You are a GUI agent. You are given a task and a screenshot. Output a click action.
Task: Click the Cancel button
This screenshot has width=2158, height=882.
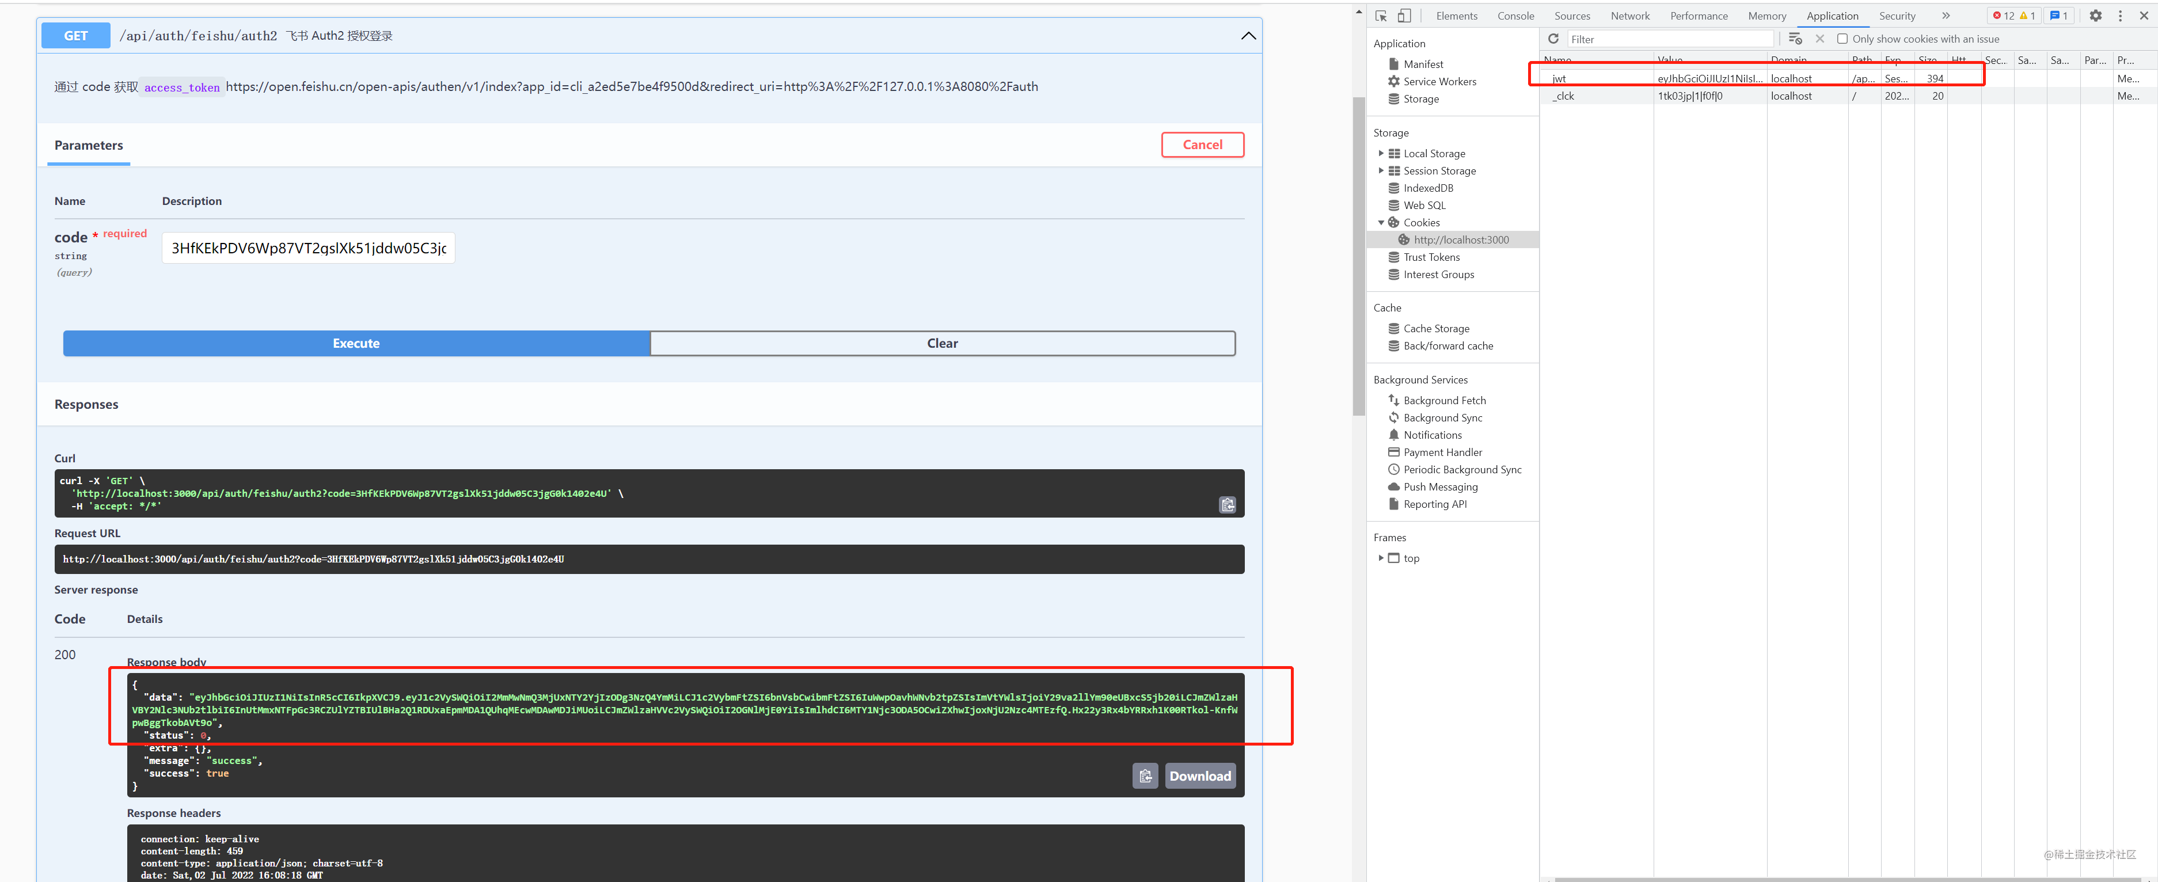(1202, 145)
